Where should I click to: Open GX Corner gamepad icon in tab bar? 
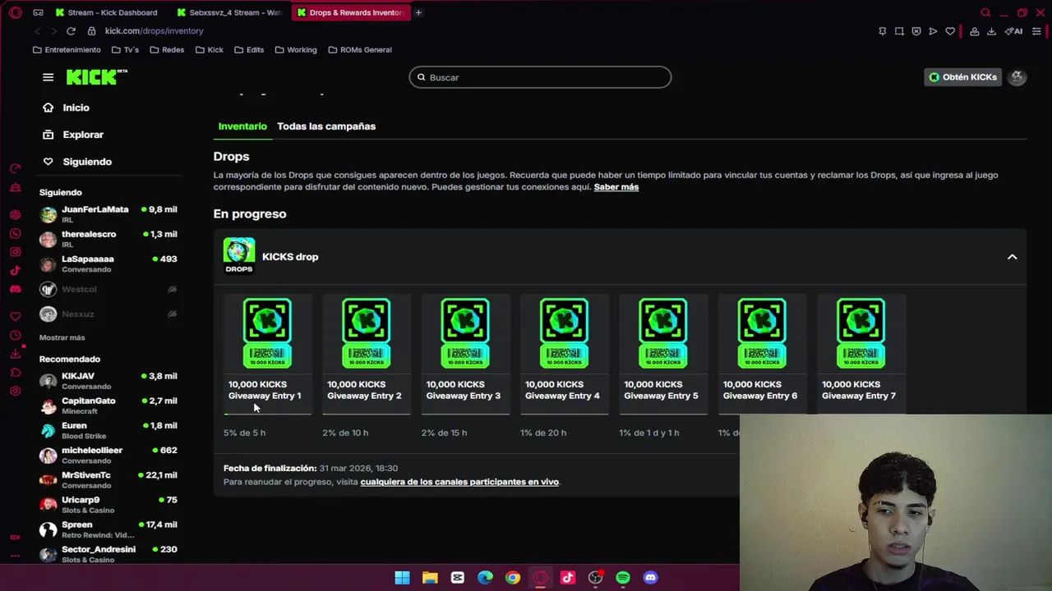[x=38, y=12]
